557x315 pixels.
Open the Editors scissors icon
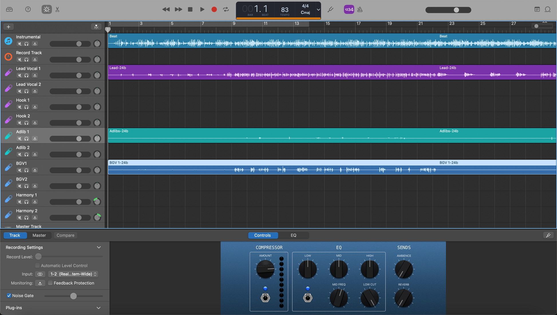[x=58, y=9]
